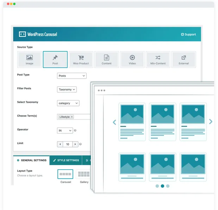
Task: Select the first pagination dot
Action: point(157,186)
